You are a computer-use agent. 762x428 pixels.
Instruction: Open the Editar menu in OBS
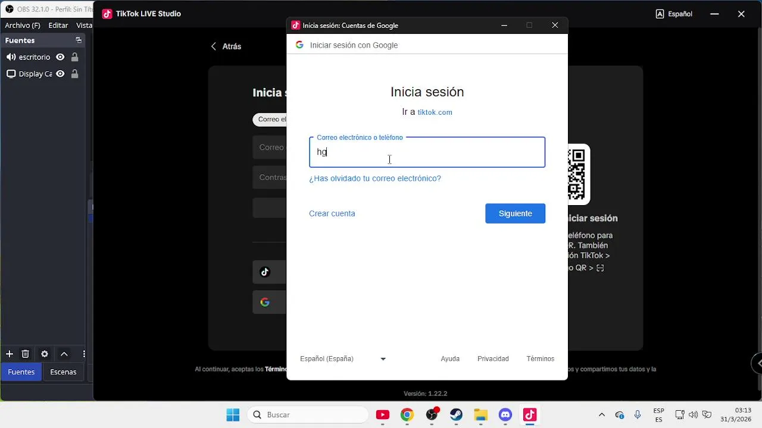point(58,26)
